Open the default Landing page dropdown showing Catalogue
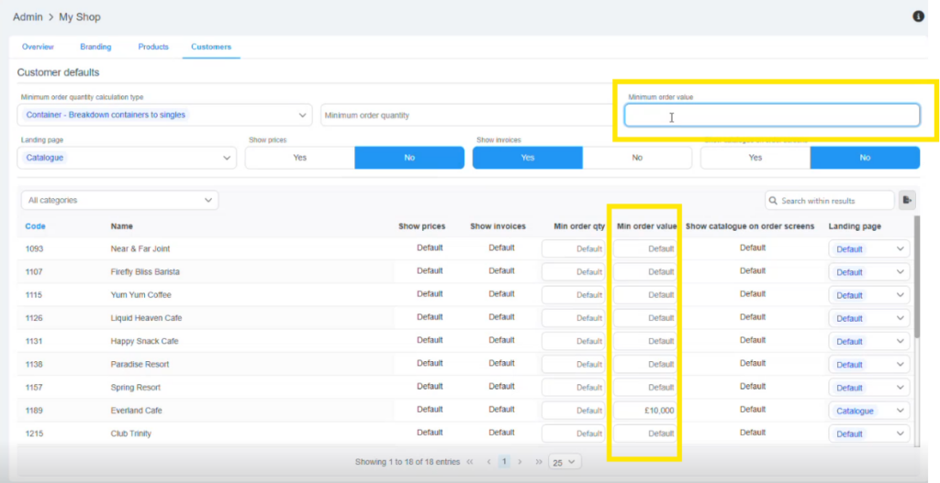This screenshot has height=483, width=940. click(127, 158)
